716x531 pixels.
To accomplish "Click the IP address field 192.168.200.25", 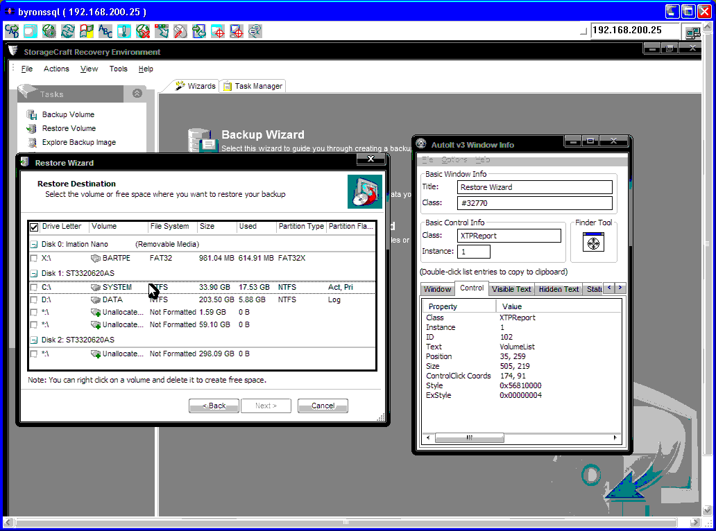I will coord(634,31).
